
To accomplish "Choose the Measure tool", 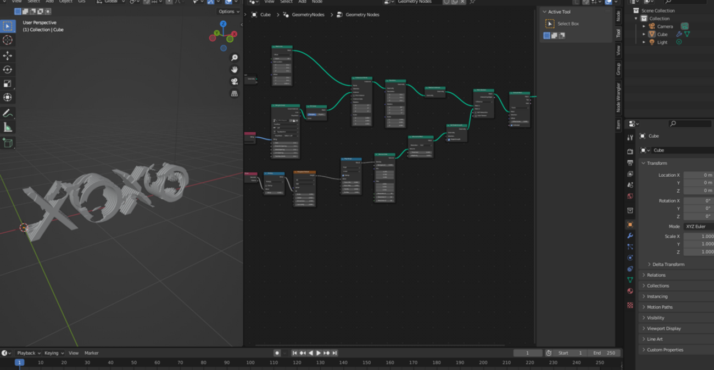I will pos(8,128).
